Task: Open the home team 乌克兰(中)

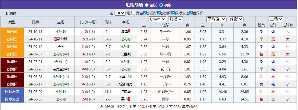Action: 61,69
